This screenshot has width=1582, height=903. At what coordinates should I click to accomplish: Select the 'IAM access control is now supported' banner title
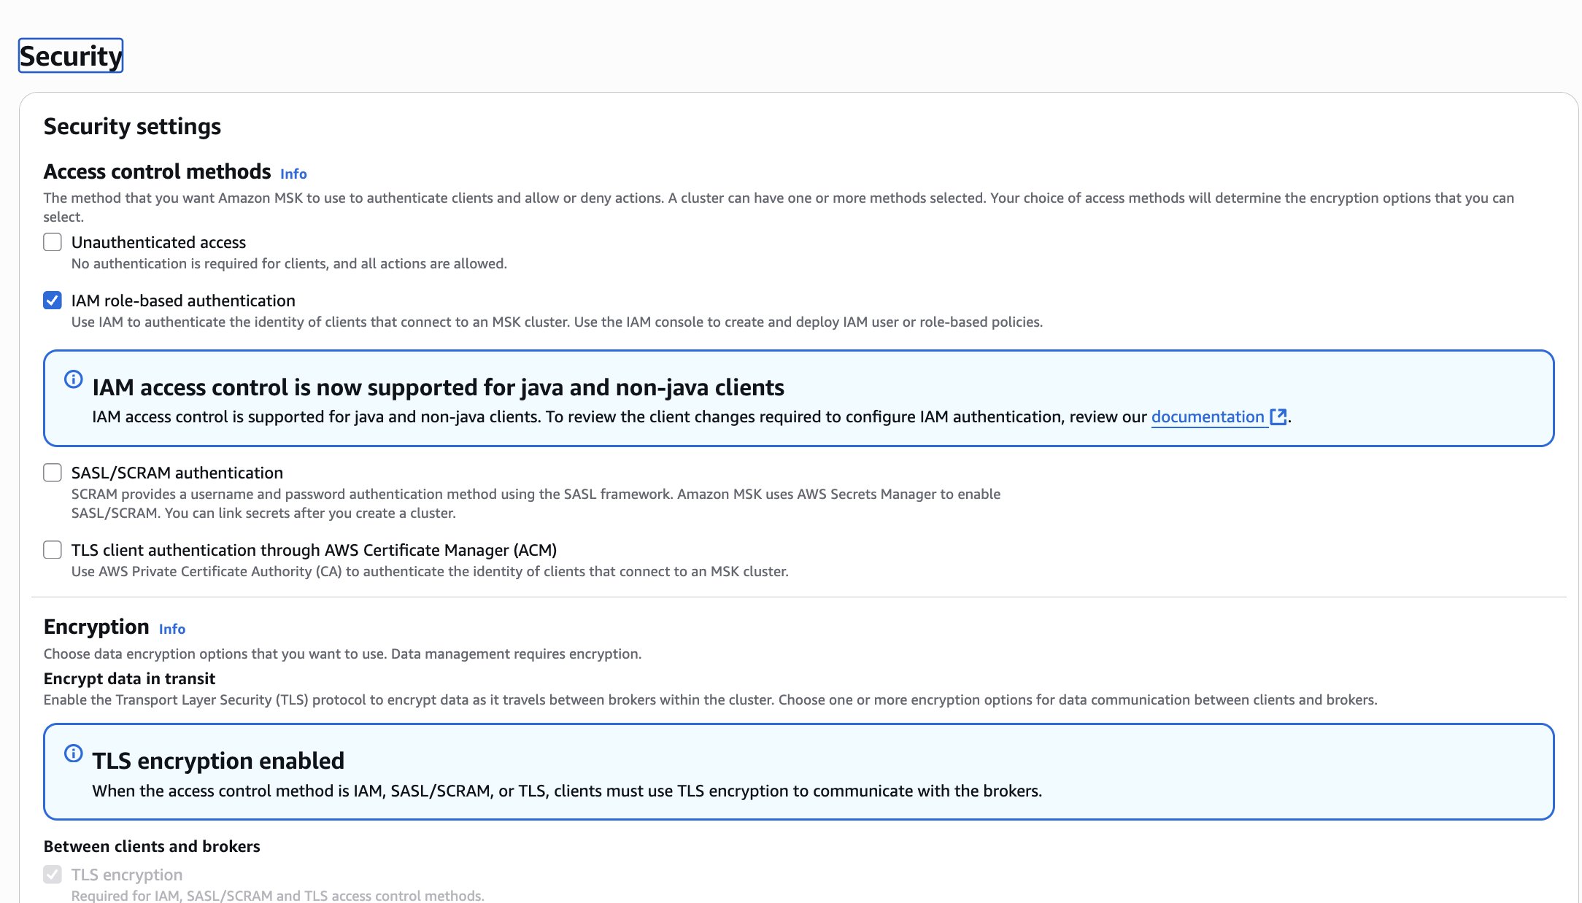coord(438,387)
